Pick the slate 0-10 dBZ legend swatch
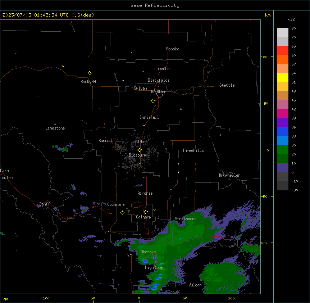The height and width of the screenshot is (303, 310). click(x=283, y=168)
